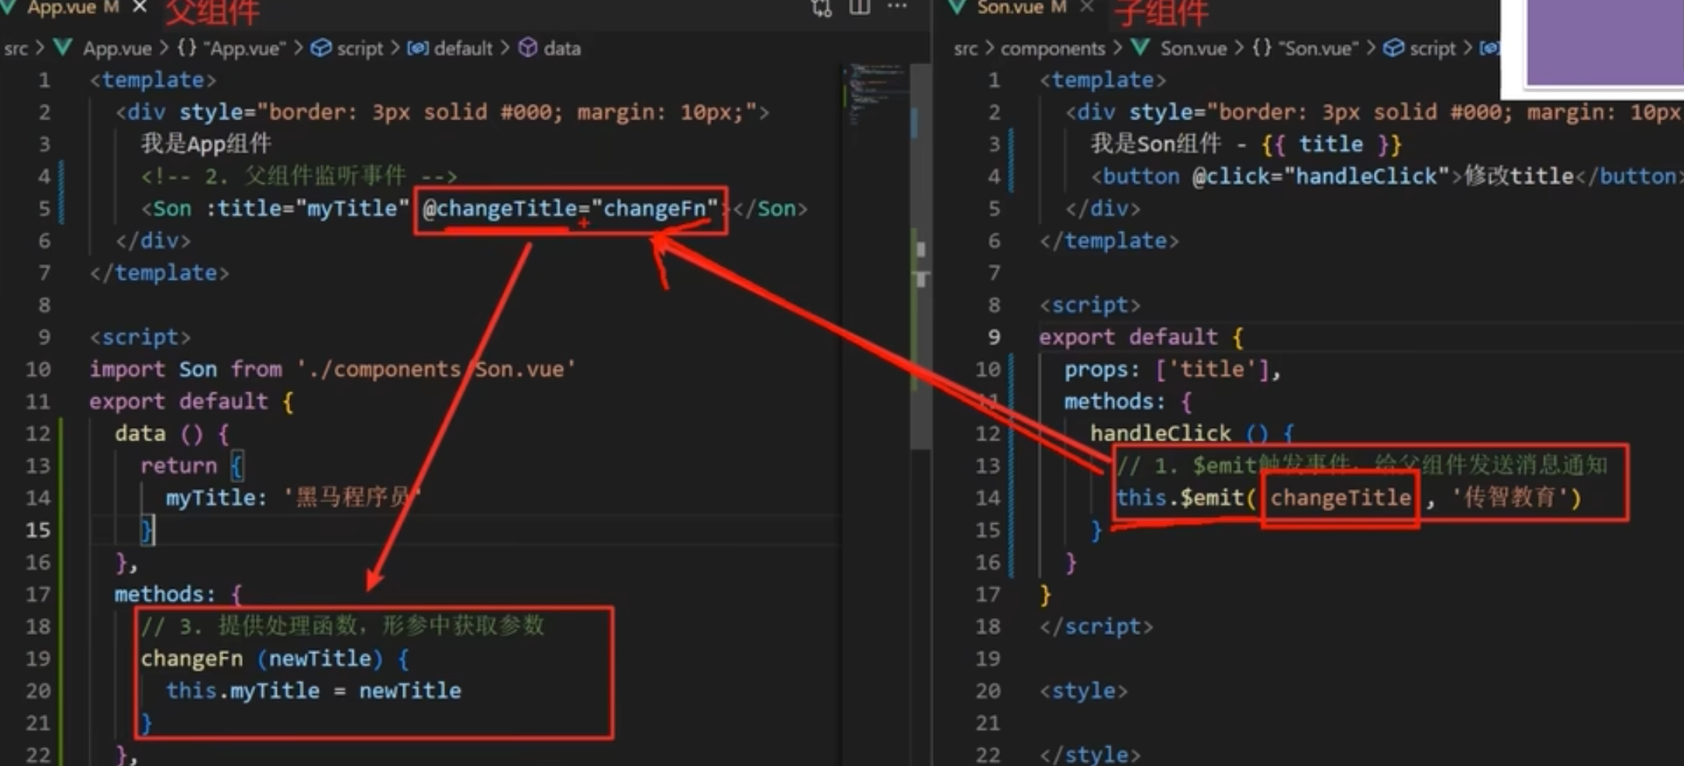Open script breadcrumb in App.vue editor
The image size is (1684, 766).
point(360,48)
